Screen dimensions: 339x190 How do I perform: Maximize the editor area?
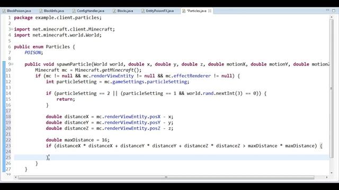pos(334,11)
